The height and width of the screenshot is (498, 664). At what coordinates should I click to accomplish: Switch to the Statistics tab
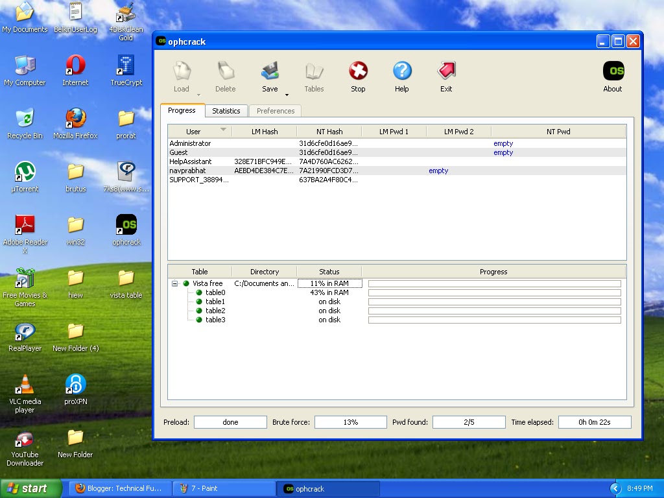click(x=226, y=111)
